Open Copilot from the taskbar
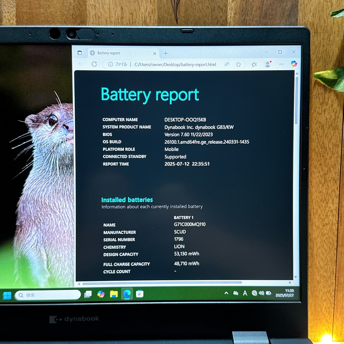 click(x=101, y=294)
